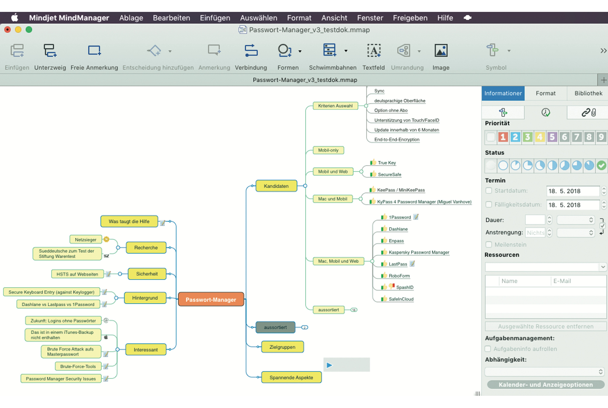
Task: Click the task clock info icon
Action: [546, 113]
